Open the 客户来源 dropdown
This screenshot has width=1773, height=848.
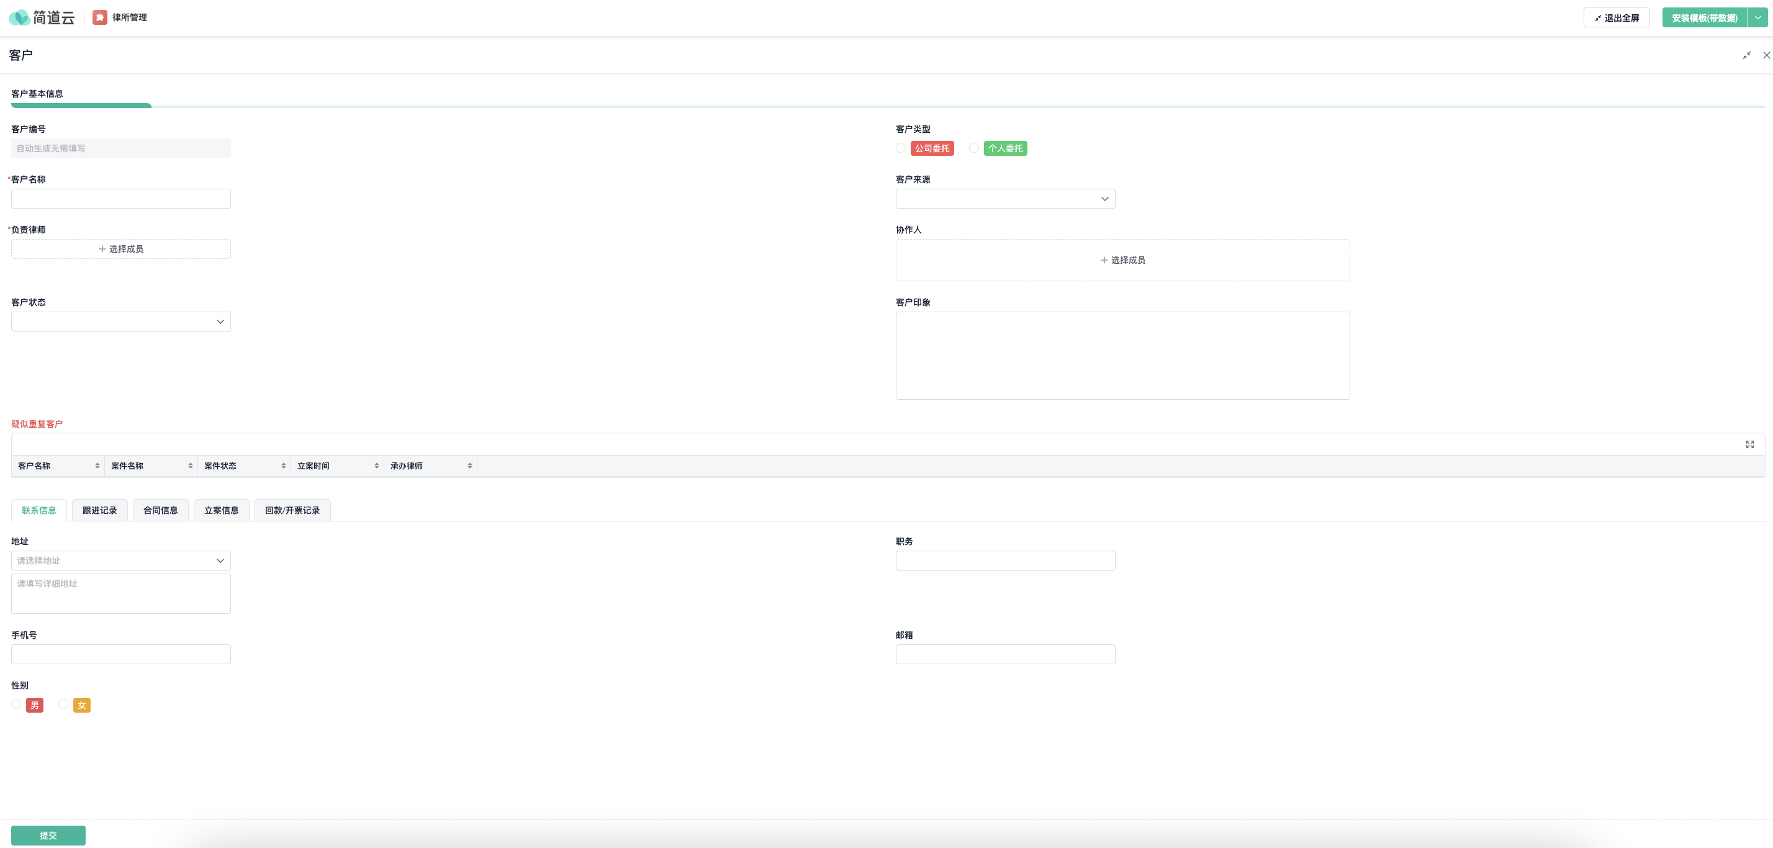(x=1005, y=199)
